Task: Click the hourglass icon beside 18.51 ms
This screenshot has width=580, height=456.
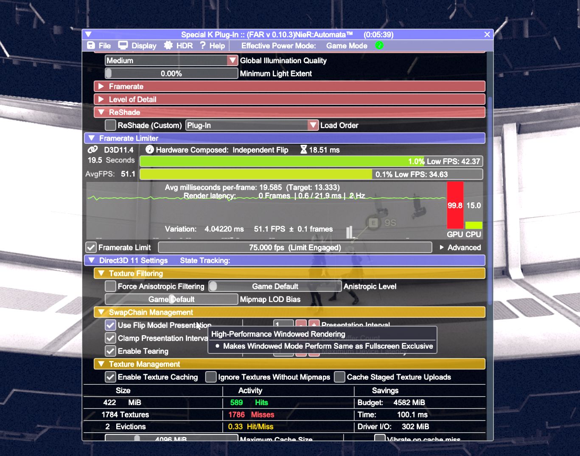Action: pos(303,150)
